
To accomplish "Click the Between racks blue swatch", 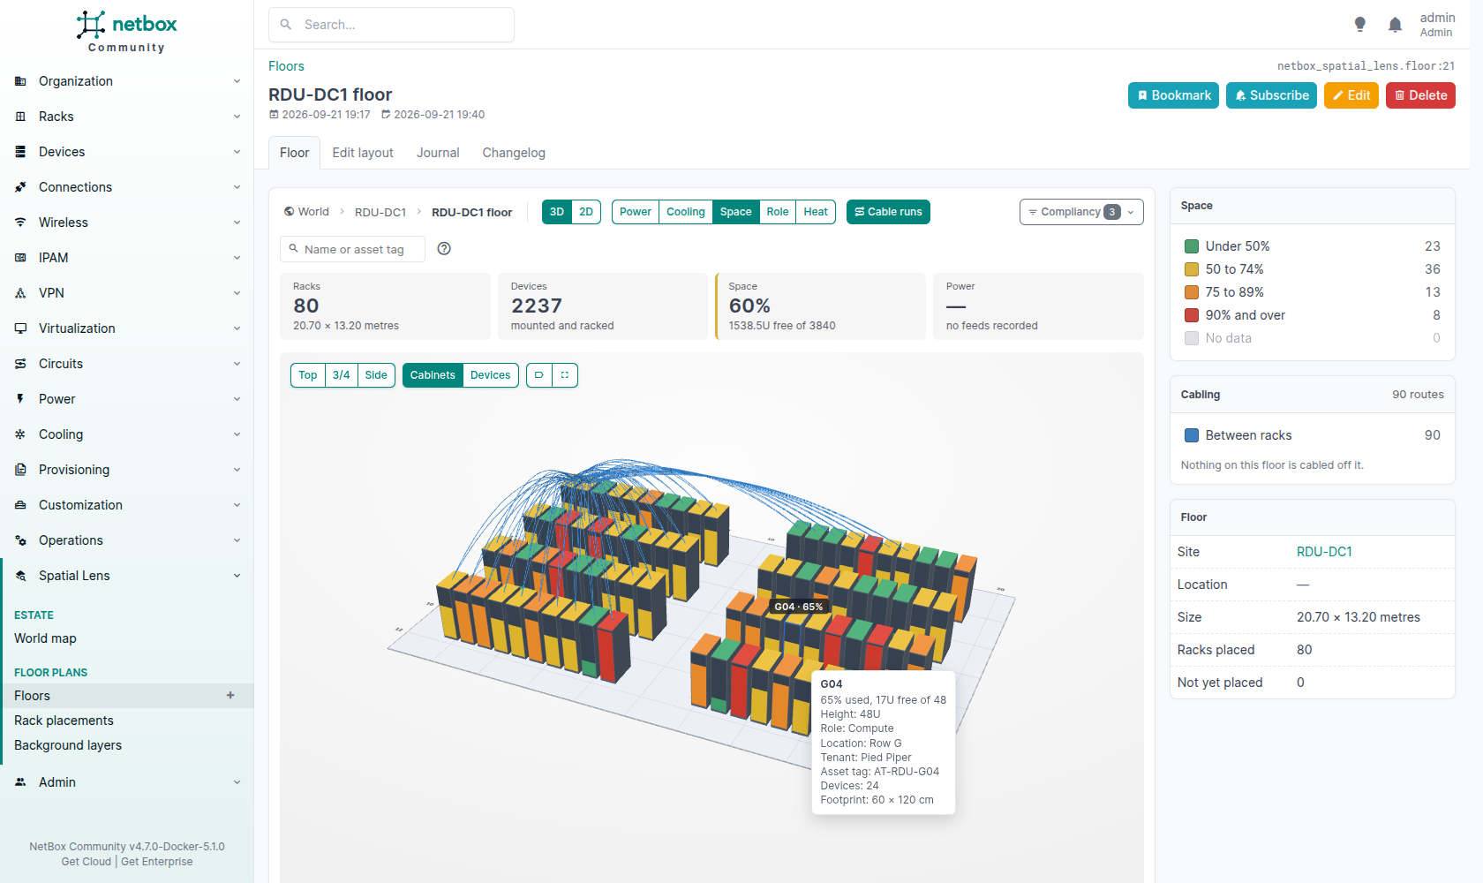I will 1192,435.
